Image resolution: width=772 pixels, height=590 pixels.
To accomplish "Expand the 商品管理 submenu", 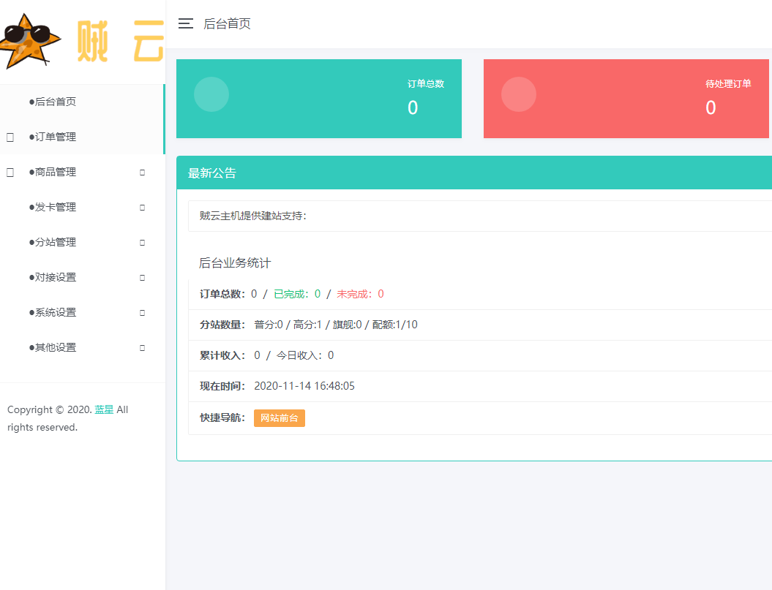I will (141, 172).
